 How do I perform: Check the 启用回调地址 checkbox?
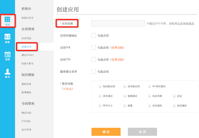[94, 35]
